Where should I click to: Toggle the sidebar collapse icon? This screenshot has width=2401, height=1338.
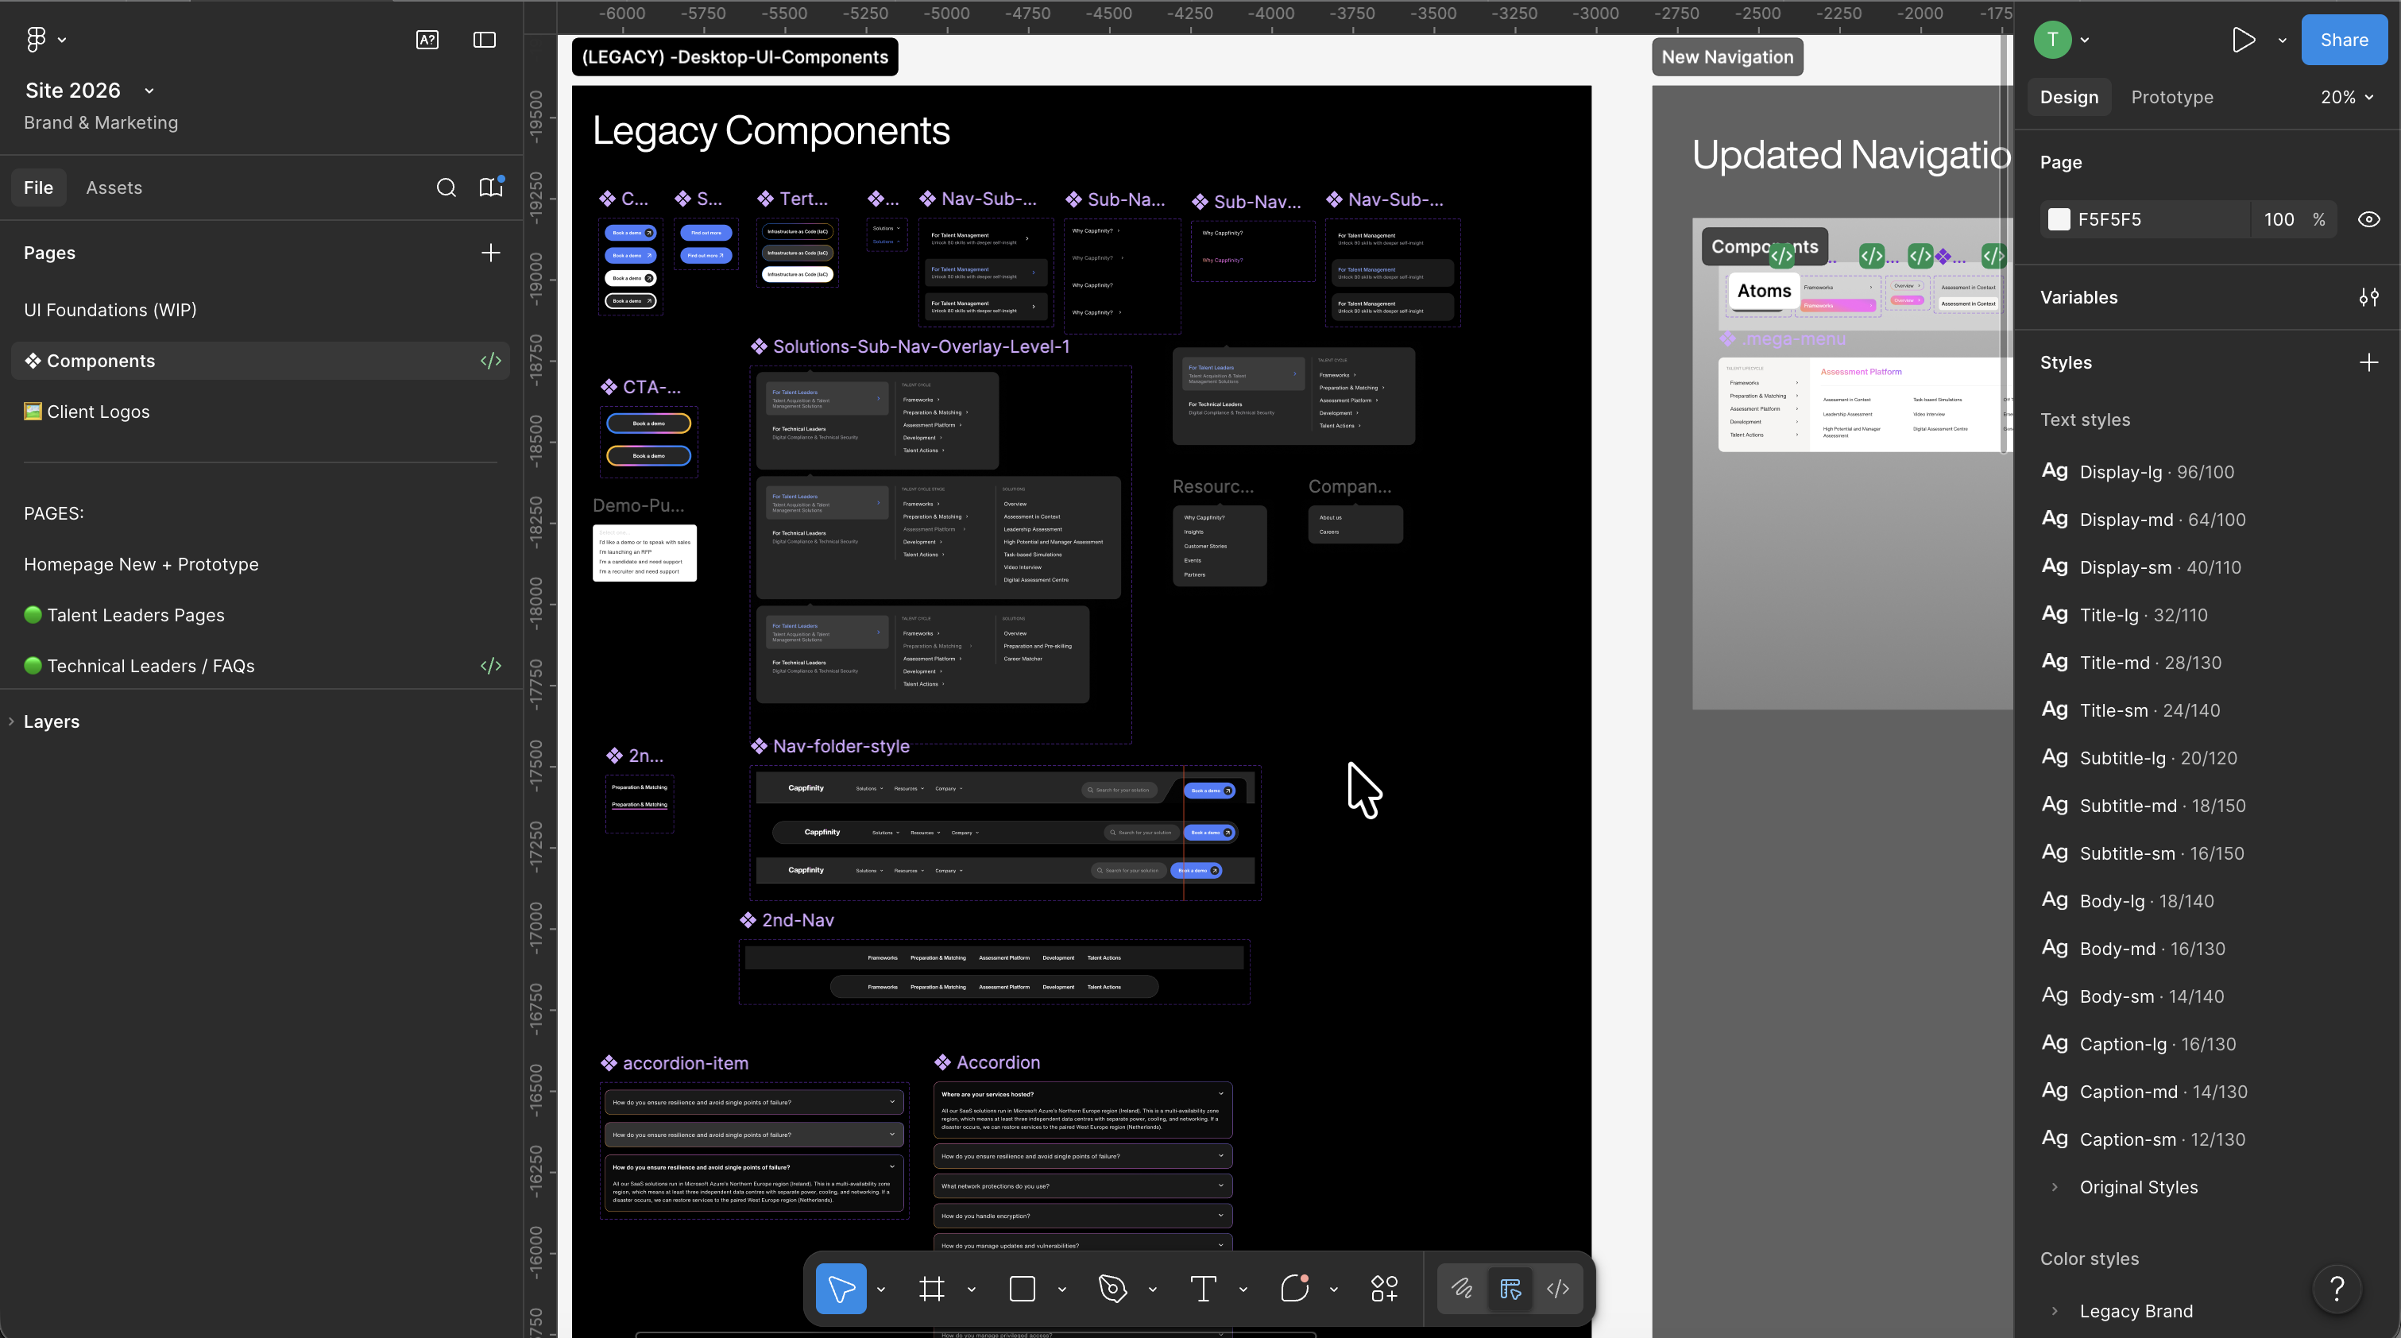tap(485, 39)
